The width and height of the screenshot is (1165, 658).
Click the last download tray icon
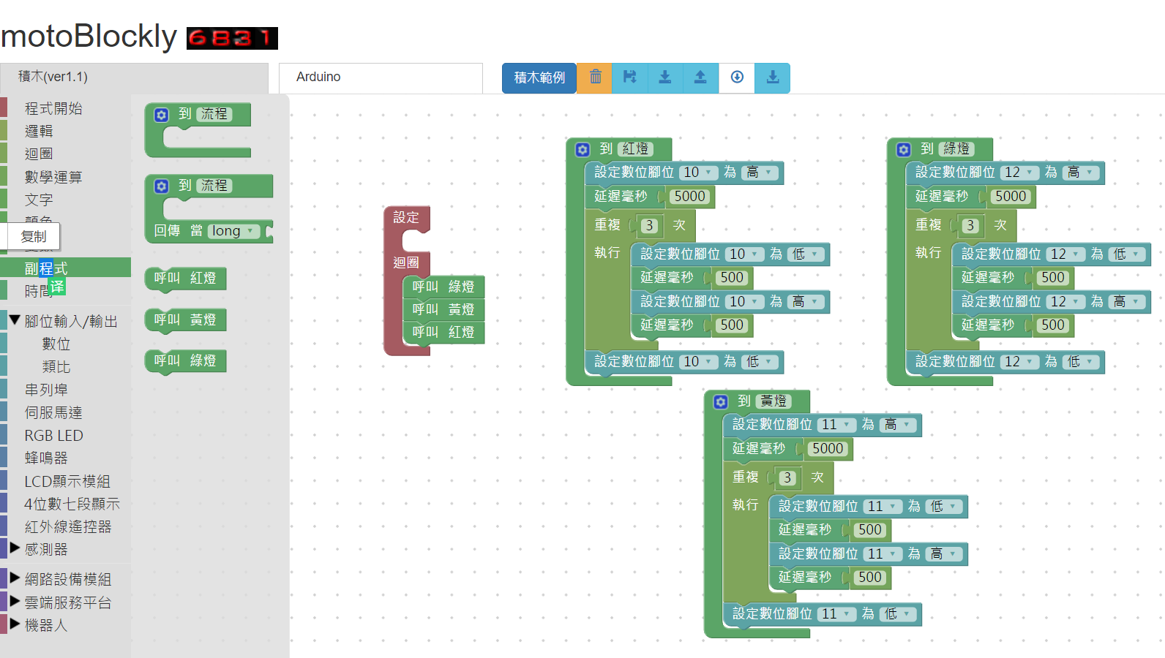pos(773,77)
